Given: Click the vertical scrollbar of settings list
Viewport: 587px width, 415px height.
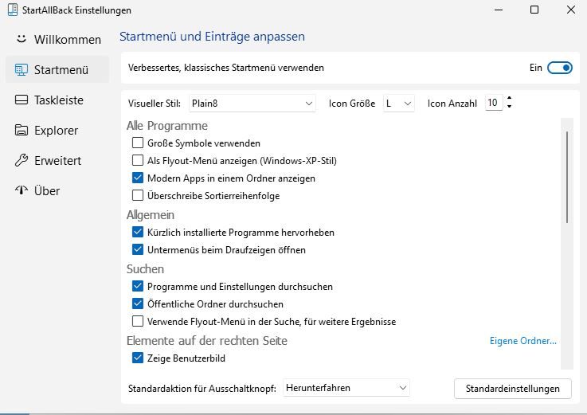Looking at the screenshot, I should pos(567,177).
